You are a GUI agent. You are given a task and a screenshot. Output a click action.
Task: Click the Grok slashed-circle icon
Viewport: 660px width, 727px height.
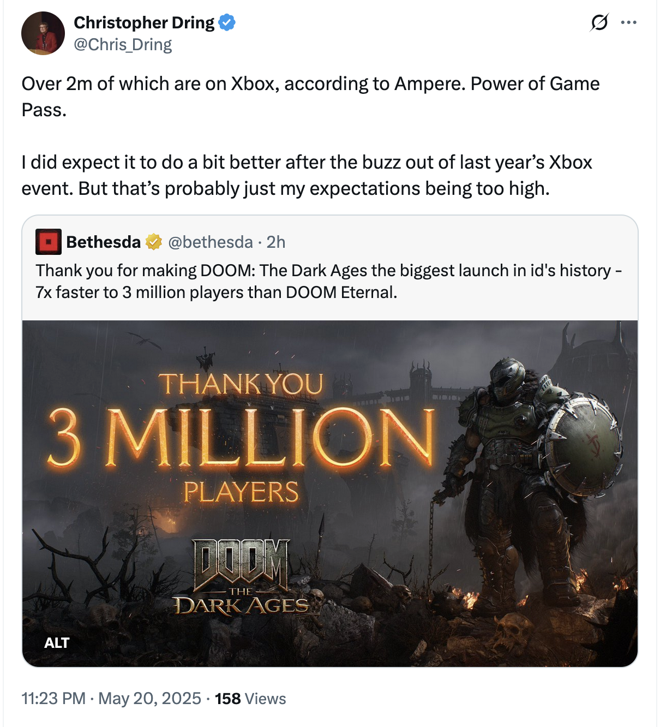[x=599, y=23]
